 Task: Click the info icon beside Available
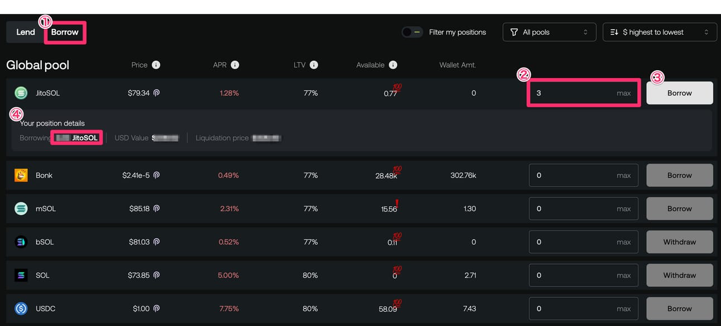(393, 65)
